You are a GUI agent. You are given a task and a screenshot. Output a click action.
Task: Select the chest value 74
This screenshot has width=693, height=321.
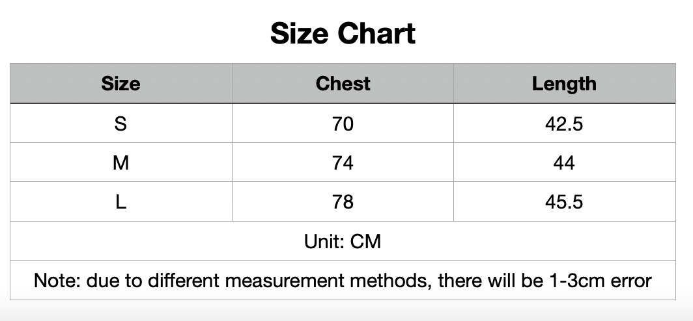click(343, 162)
